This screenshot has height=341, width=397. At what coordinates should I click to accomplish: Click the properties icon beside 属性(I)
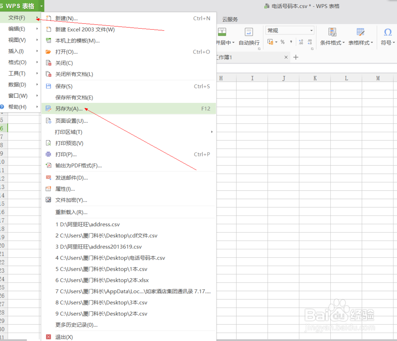coord(48,189)
